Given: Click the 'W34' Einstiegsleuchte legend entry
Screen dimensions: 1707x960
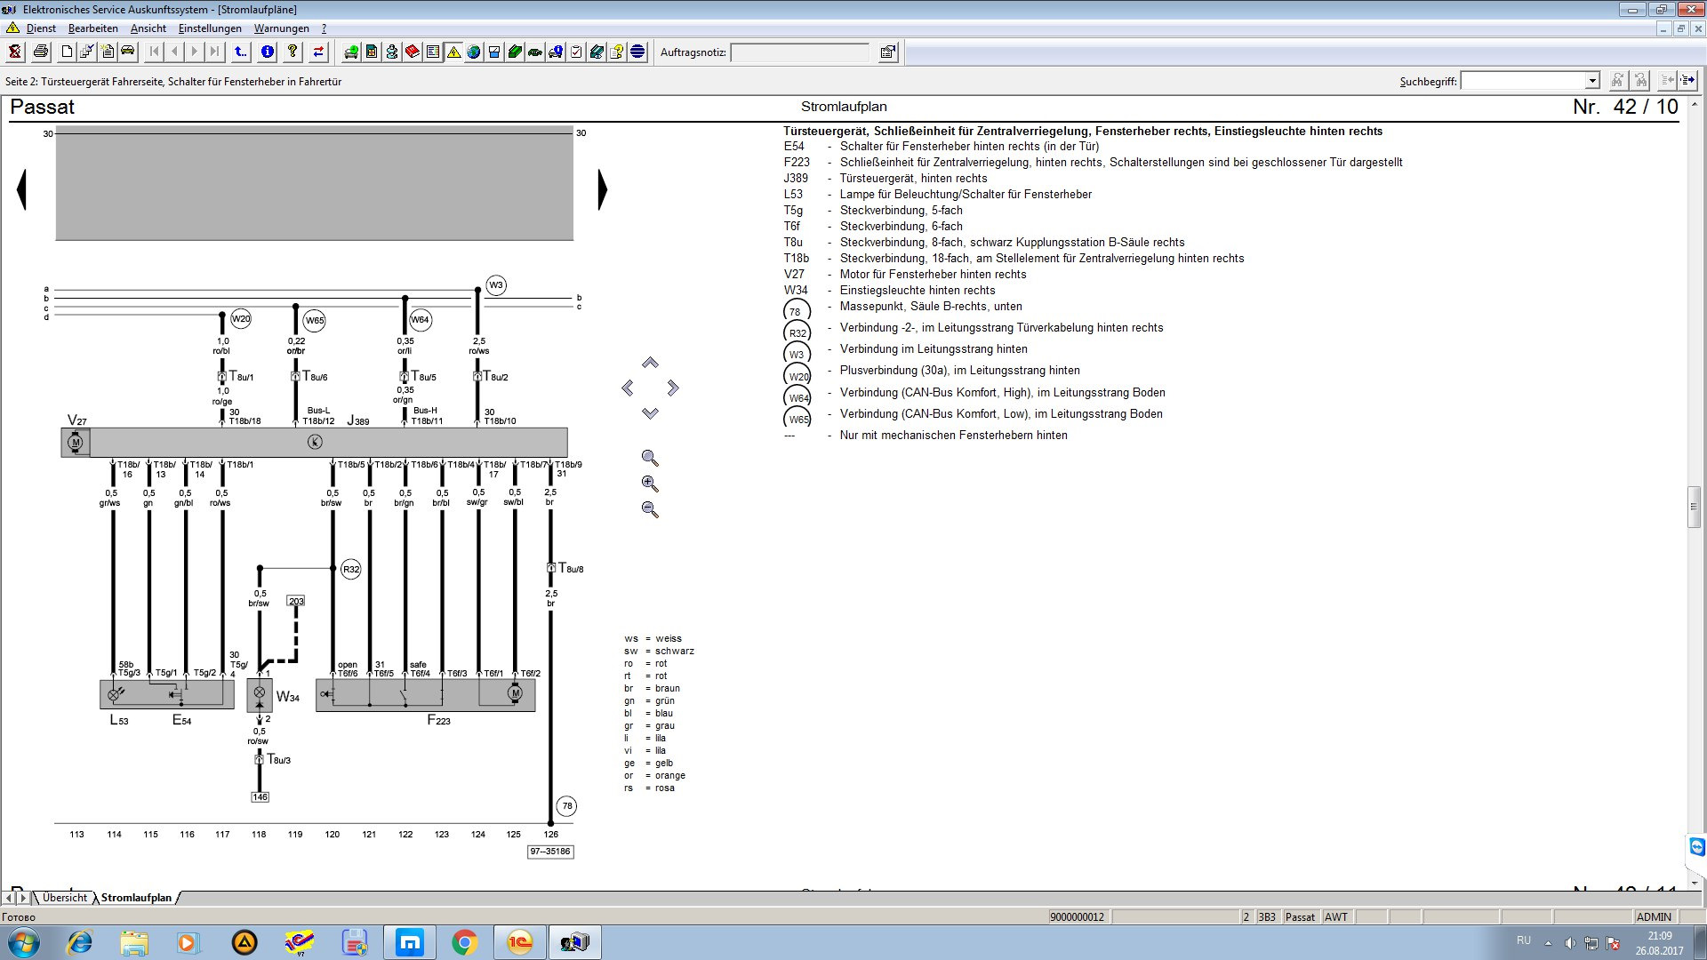Looking at the screenshot, I should 889,290.
